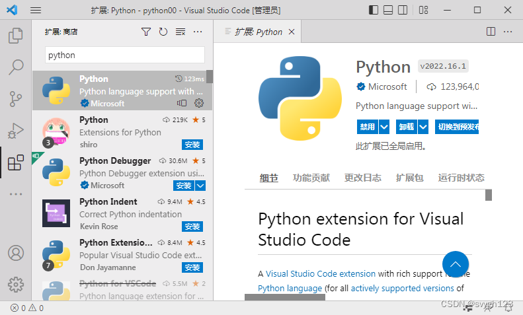Click errors and warnings status bar indicator
523x315 pixels.
tap(27, 308)
